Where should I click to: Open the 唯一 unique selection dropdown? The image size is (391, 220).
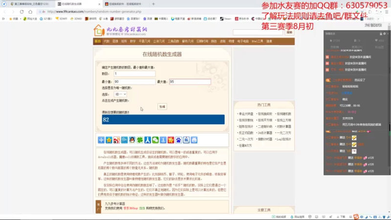120,94
